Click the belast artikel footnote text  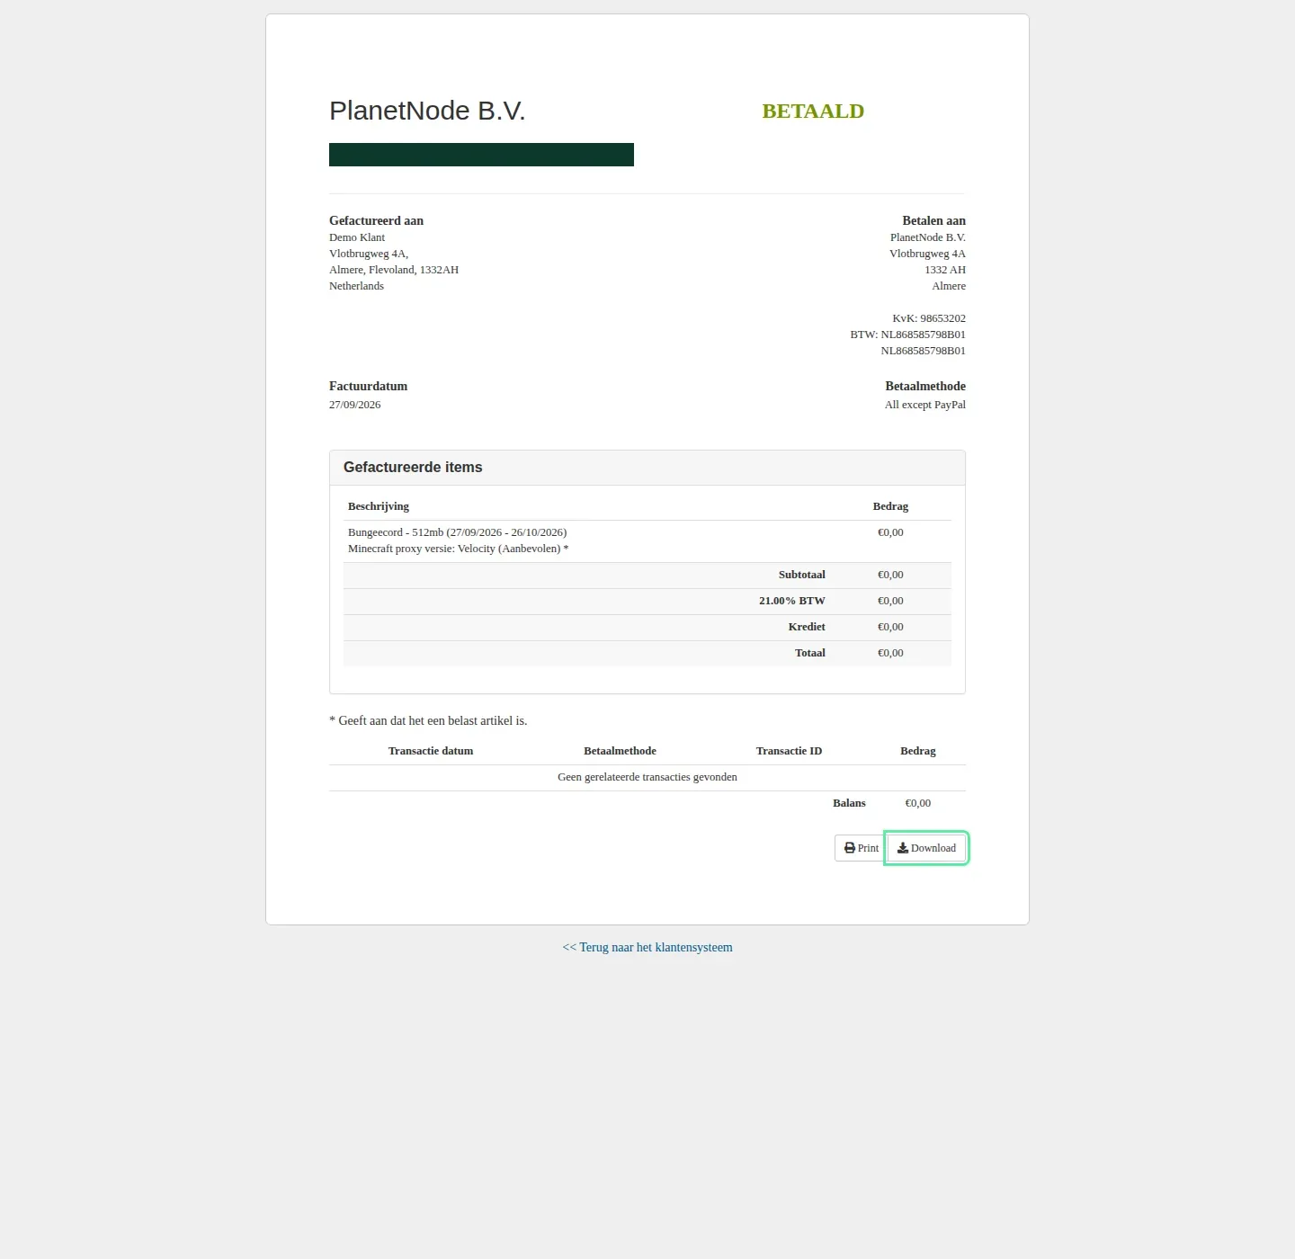point(428,720)
